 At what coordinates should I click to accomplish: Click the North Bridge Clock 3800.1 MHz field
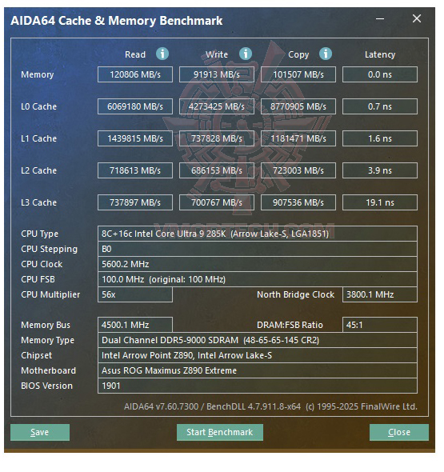point(380,294)
